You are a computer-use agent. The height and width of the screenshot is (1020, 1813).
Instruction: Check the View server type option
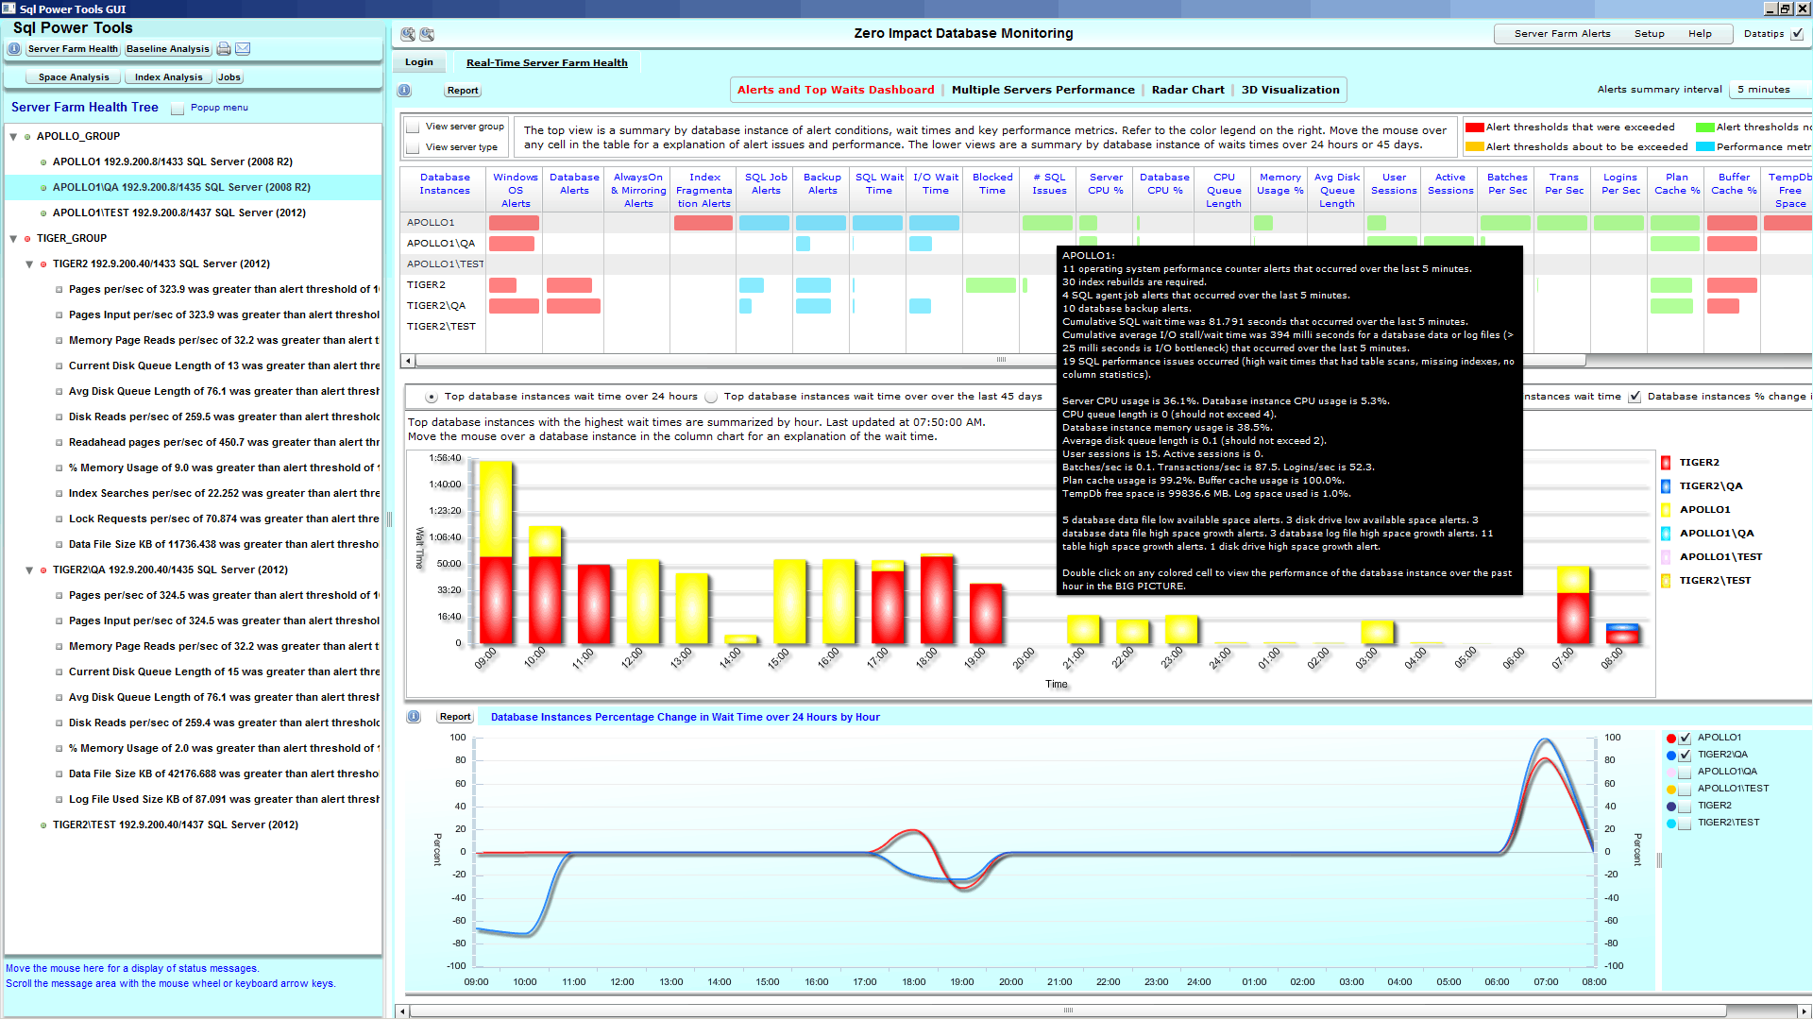413,146
